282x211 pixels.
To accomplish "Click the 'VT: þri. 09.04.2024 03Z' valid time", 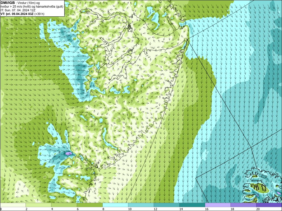I will 17,14.
